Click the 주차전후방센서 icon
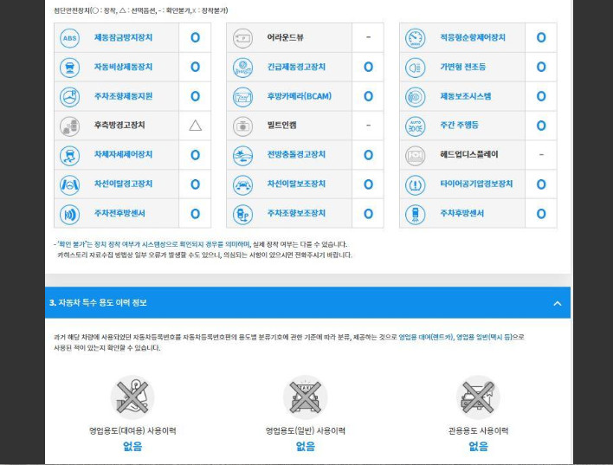Screen dimensions: 613x465 click(69, 214)
